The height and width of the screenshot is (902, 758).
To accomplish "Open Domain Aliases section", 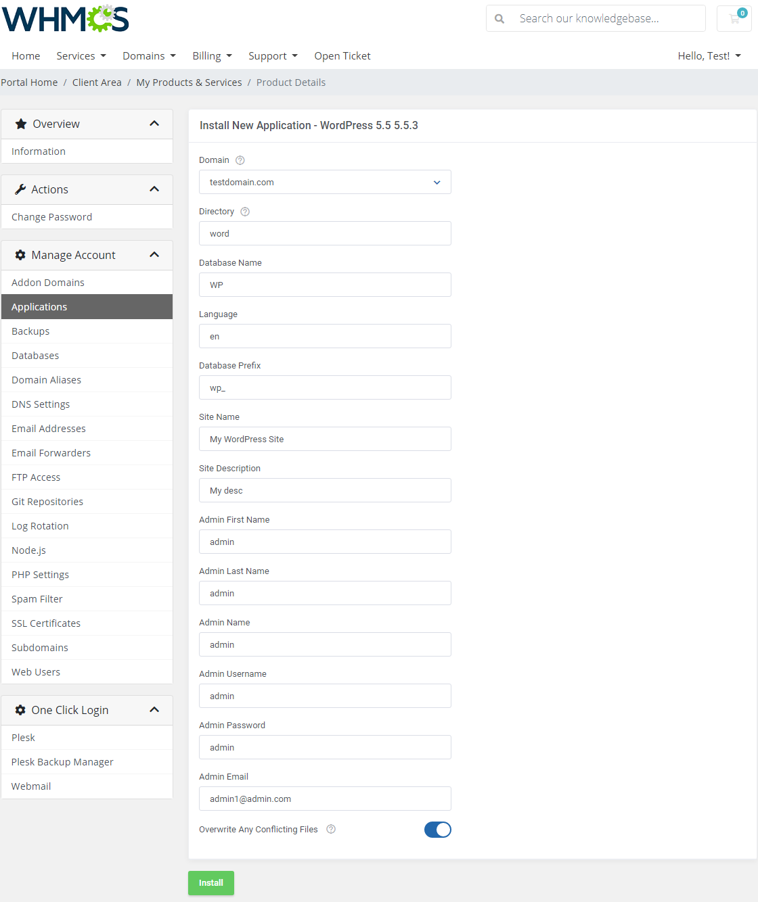I will click(x=87, y=380).
